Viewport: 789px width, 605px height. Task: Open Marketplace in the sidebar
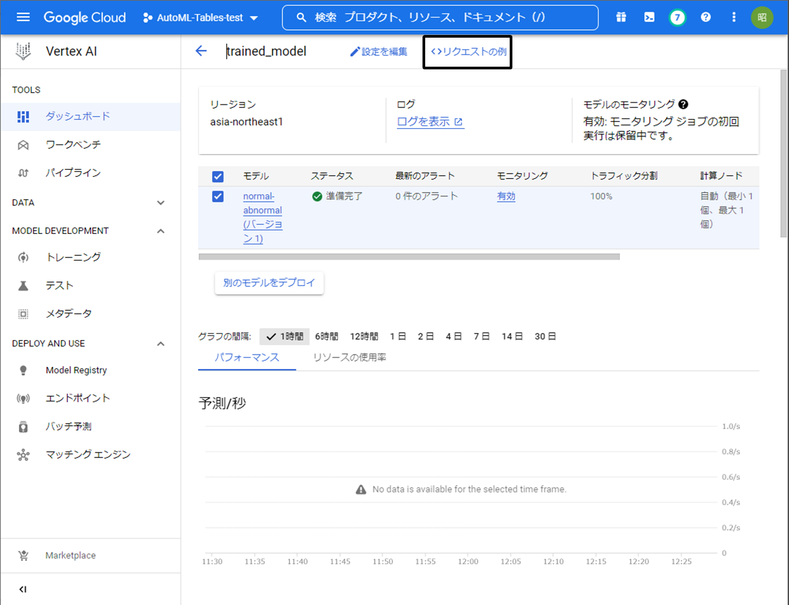(90, 556)
